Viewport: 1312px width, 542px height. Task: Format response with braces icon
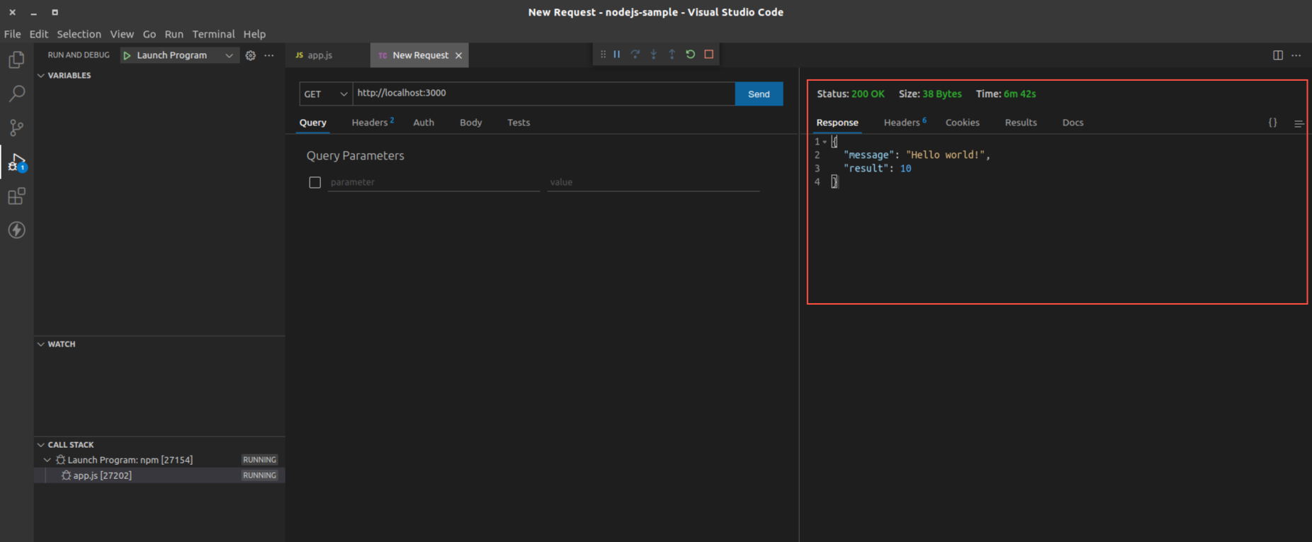coord(1273,123)
